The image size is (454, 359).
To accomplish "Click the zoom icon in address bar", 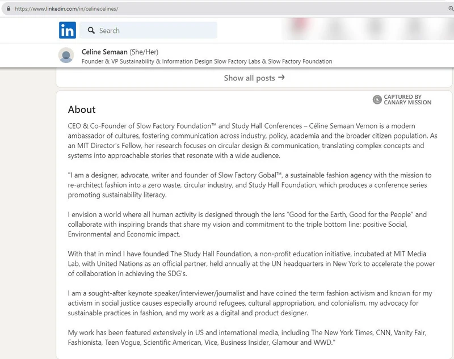I will [x=451, y=9].
